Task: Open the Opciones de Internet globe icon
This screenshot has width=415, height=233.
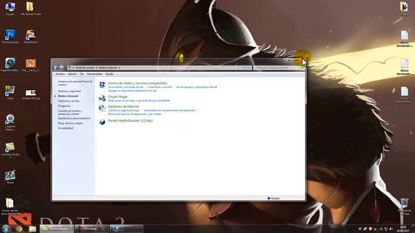Action: tap(102, 108)
